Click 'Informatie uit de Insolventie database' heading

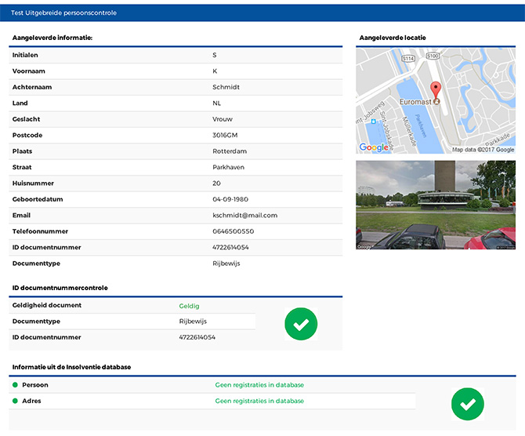point(71,367)
